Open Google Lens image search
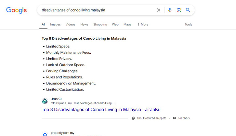The width and height of the screenshot is (236, 136). coord(179,10)
